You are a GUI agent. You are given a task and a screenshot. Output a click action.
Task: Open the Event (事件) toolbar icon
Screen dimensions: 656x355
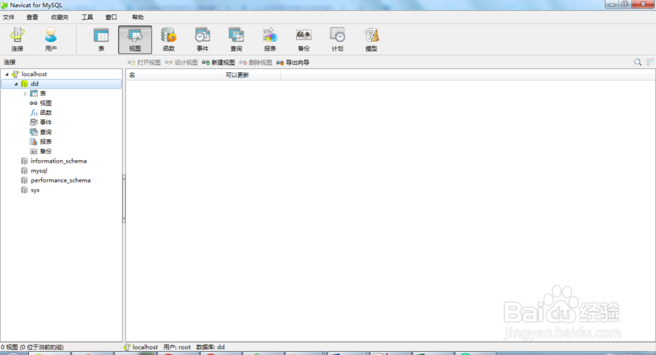[203, 39]
